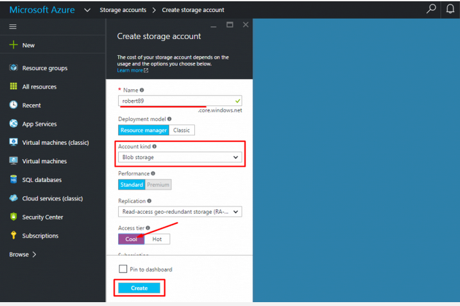Viewport: 460px width, 306px height.
Task: Click the Cloud services (classic) icon
Action: [x=13, y=198]
